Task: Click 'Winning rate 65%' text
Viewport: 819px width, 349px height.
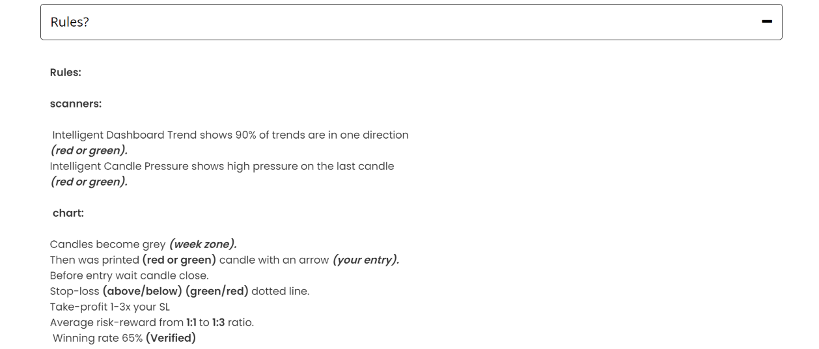Action: [98, 338]
